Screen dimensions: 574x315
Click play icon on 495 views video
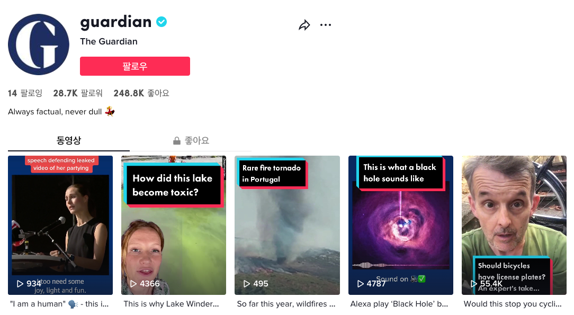click(x=247, y=284)
